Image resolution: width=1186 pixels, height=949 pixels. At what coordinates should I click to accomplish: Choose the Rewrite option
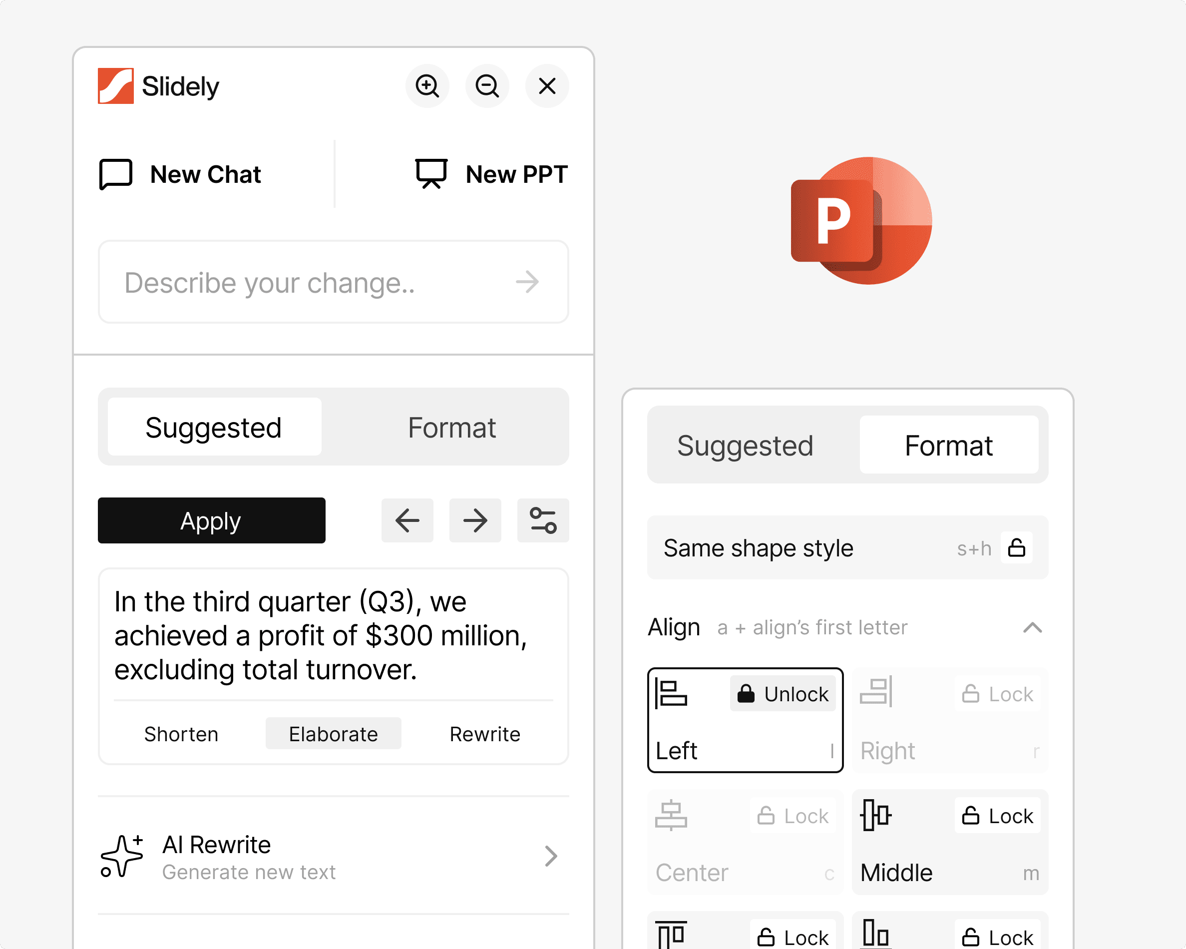click(x=484, y=733)
